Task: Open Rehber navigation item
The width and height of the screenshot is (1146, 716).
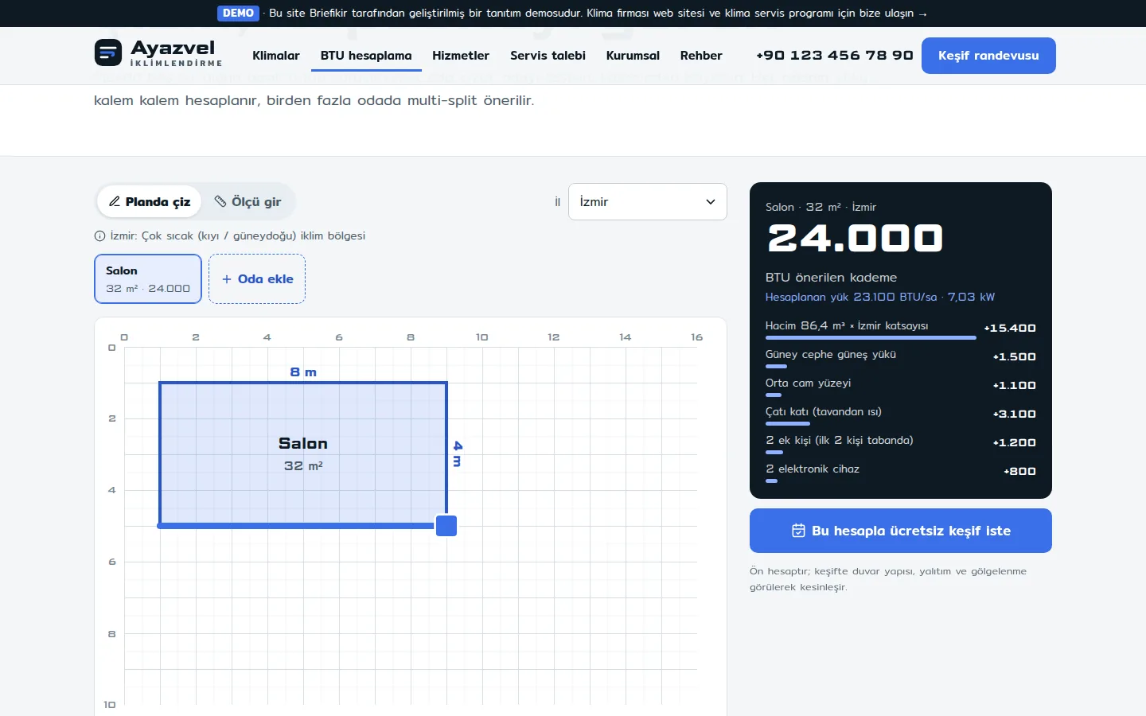Action: click(x=701, y=56)
